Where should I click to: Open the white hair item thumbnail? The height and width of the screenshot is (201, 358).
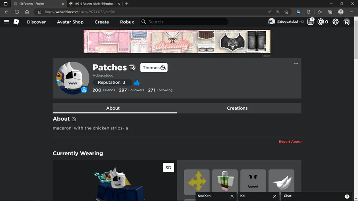281,181
